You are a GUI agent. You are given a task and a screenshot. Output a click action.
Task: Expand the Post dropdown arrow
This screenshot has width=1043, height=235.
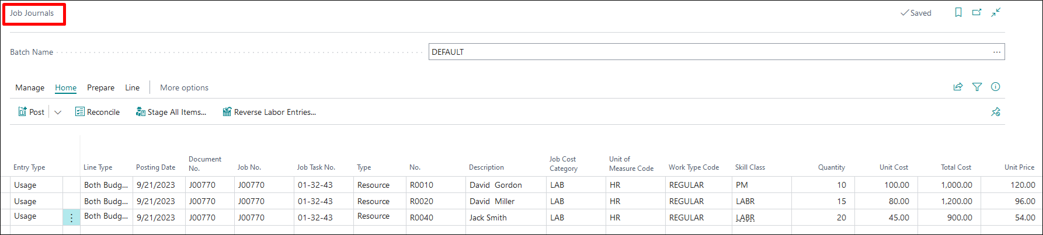[x=58, y=112]
